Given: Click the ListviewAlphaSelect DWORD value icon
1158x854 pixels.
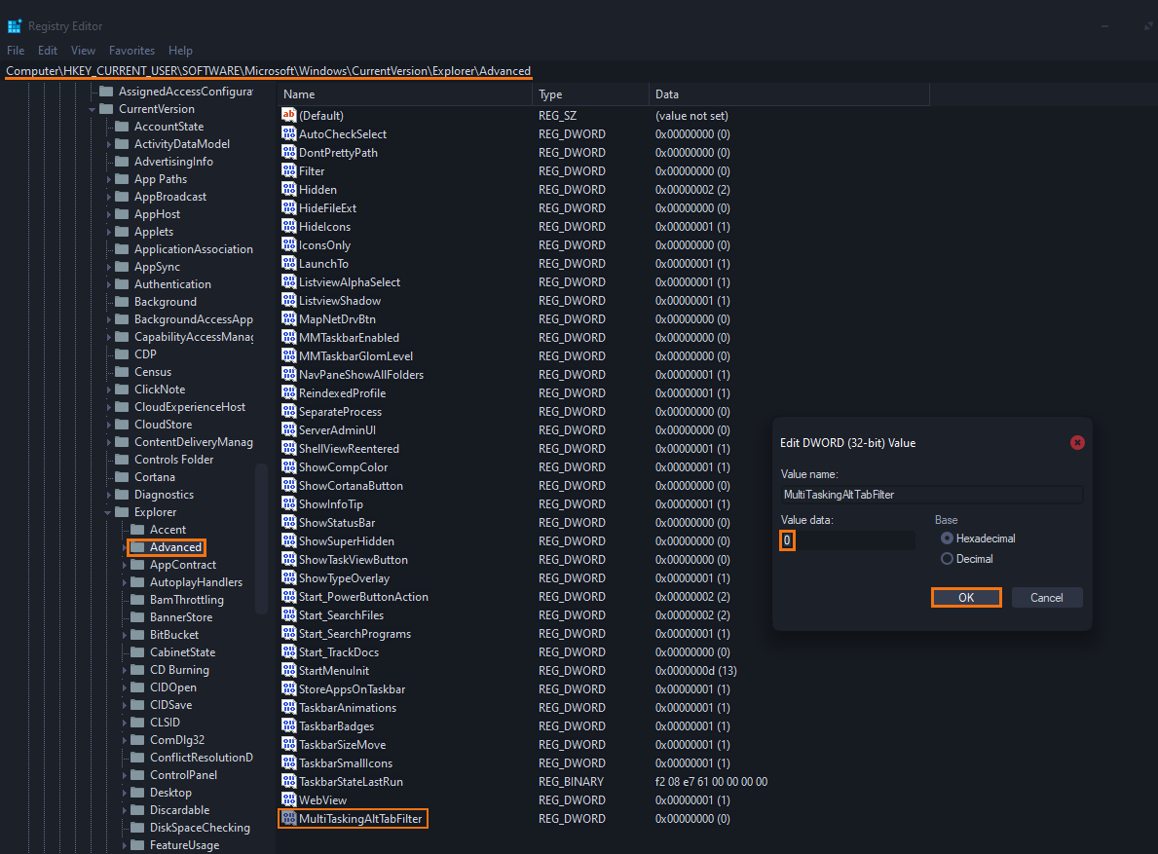Looking at the screenshot, I should (x=288, y=281).
